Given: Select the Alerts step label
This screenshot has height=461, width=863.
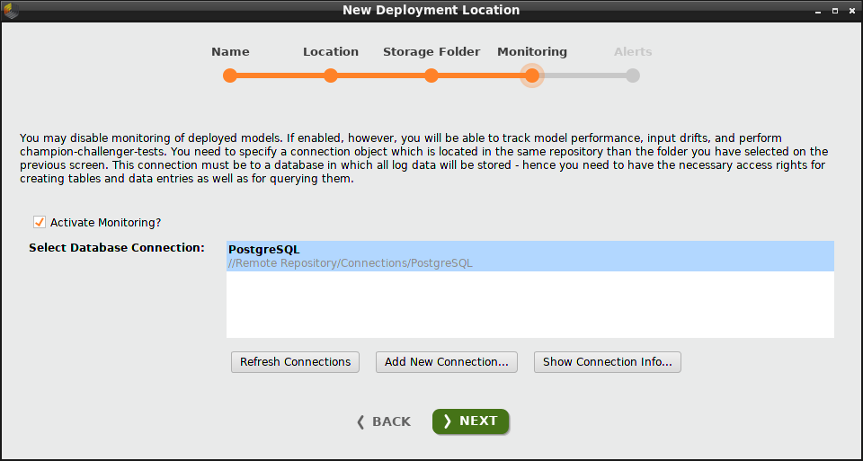Looking at the screenshot, I should click(633, 52).
